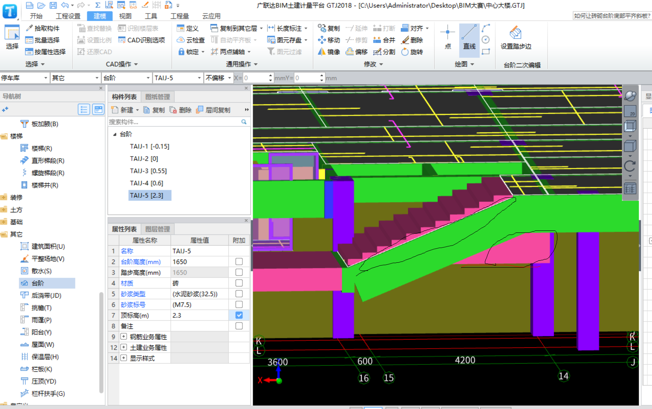Screen dimensions: 652x409
Task: Select the 旋转 rotate tool
Action: (x=412, y=52)
